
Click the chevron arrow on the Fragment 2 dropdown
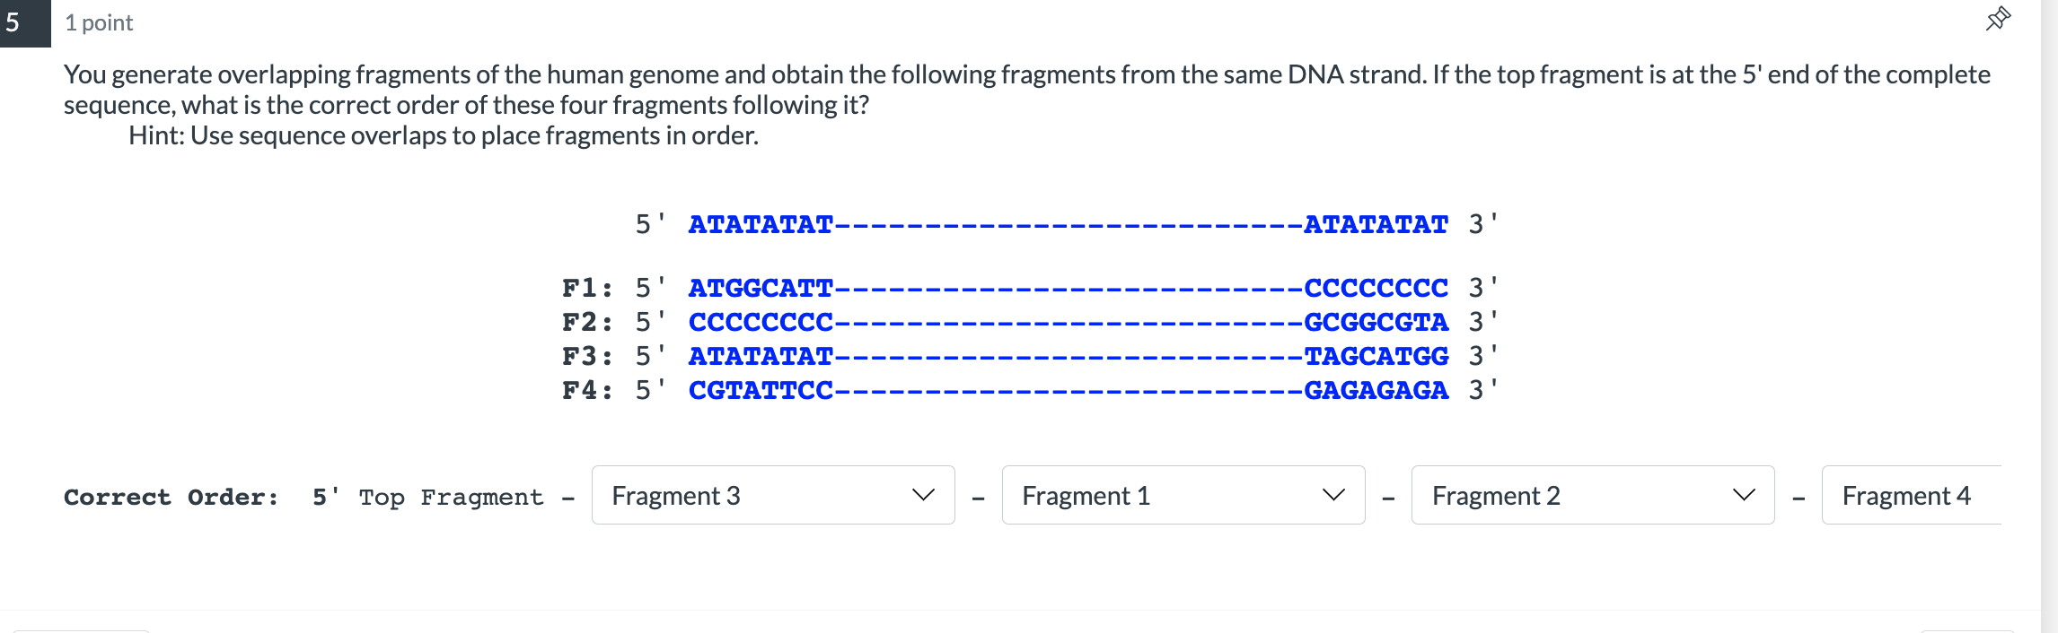pos(1744,495)
